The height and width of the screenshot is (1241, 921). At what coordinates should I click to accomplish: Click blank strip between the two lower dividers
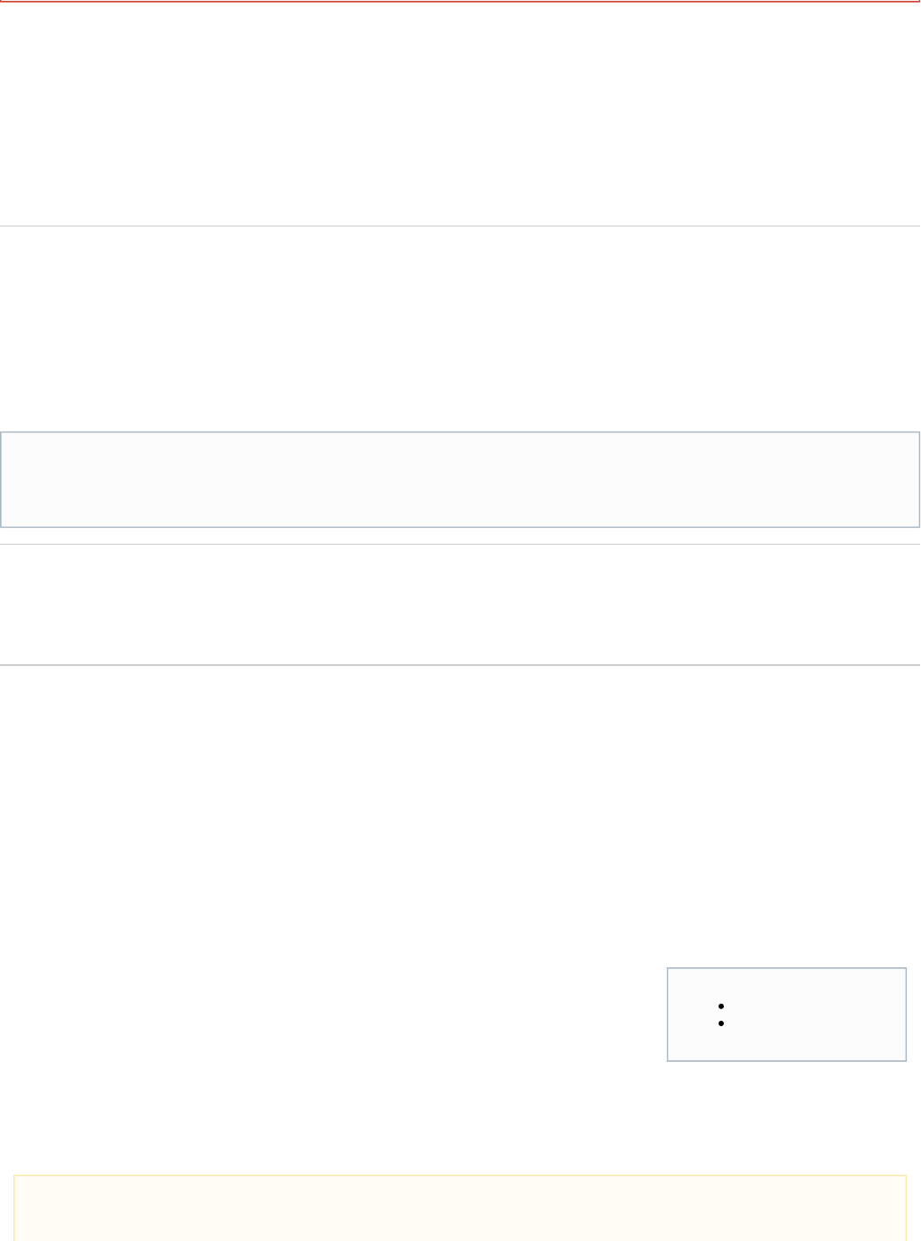(460, 604)
